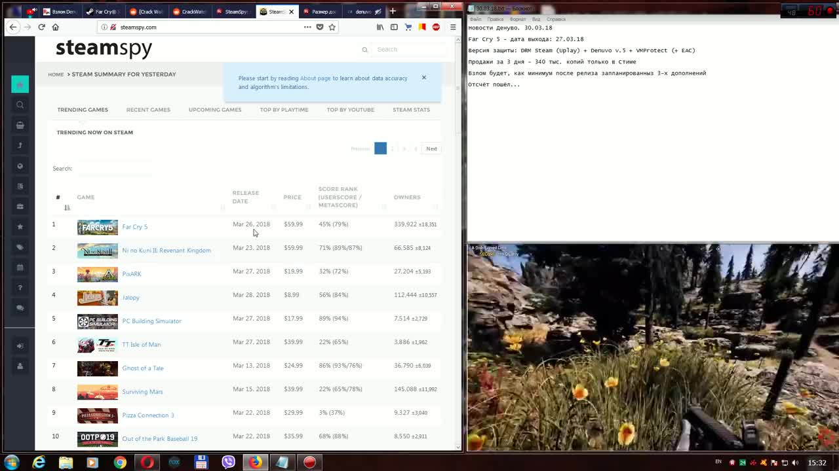Screen dimensions: 839x471
Task: Switch to the CrackWatch browser tab
Action: pos(189,12)
